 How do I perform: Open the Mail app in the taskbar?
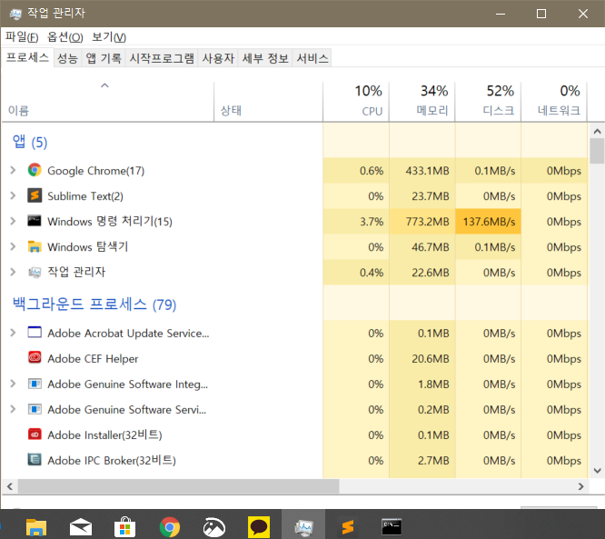(x=81, y=527)
